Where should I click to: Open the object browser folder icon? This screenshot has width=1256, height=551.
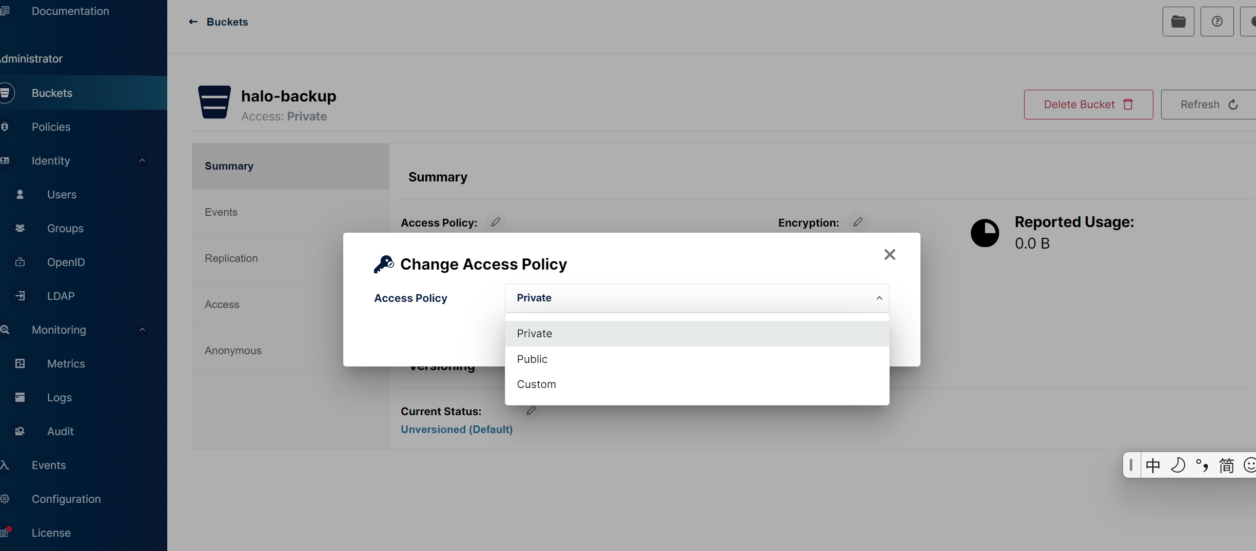point(1178,22)
